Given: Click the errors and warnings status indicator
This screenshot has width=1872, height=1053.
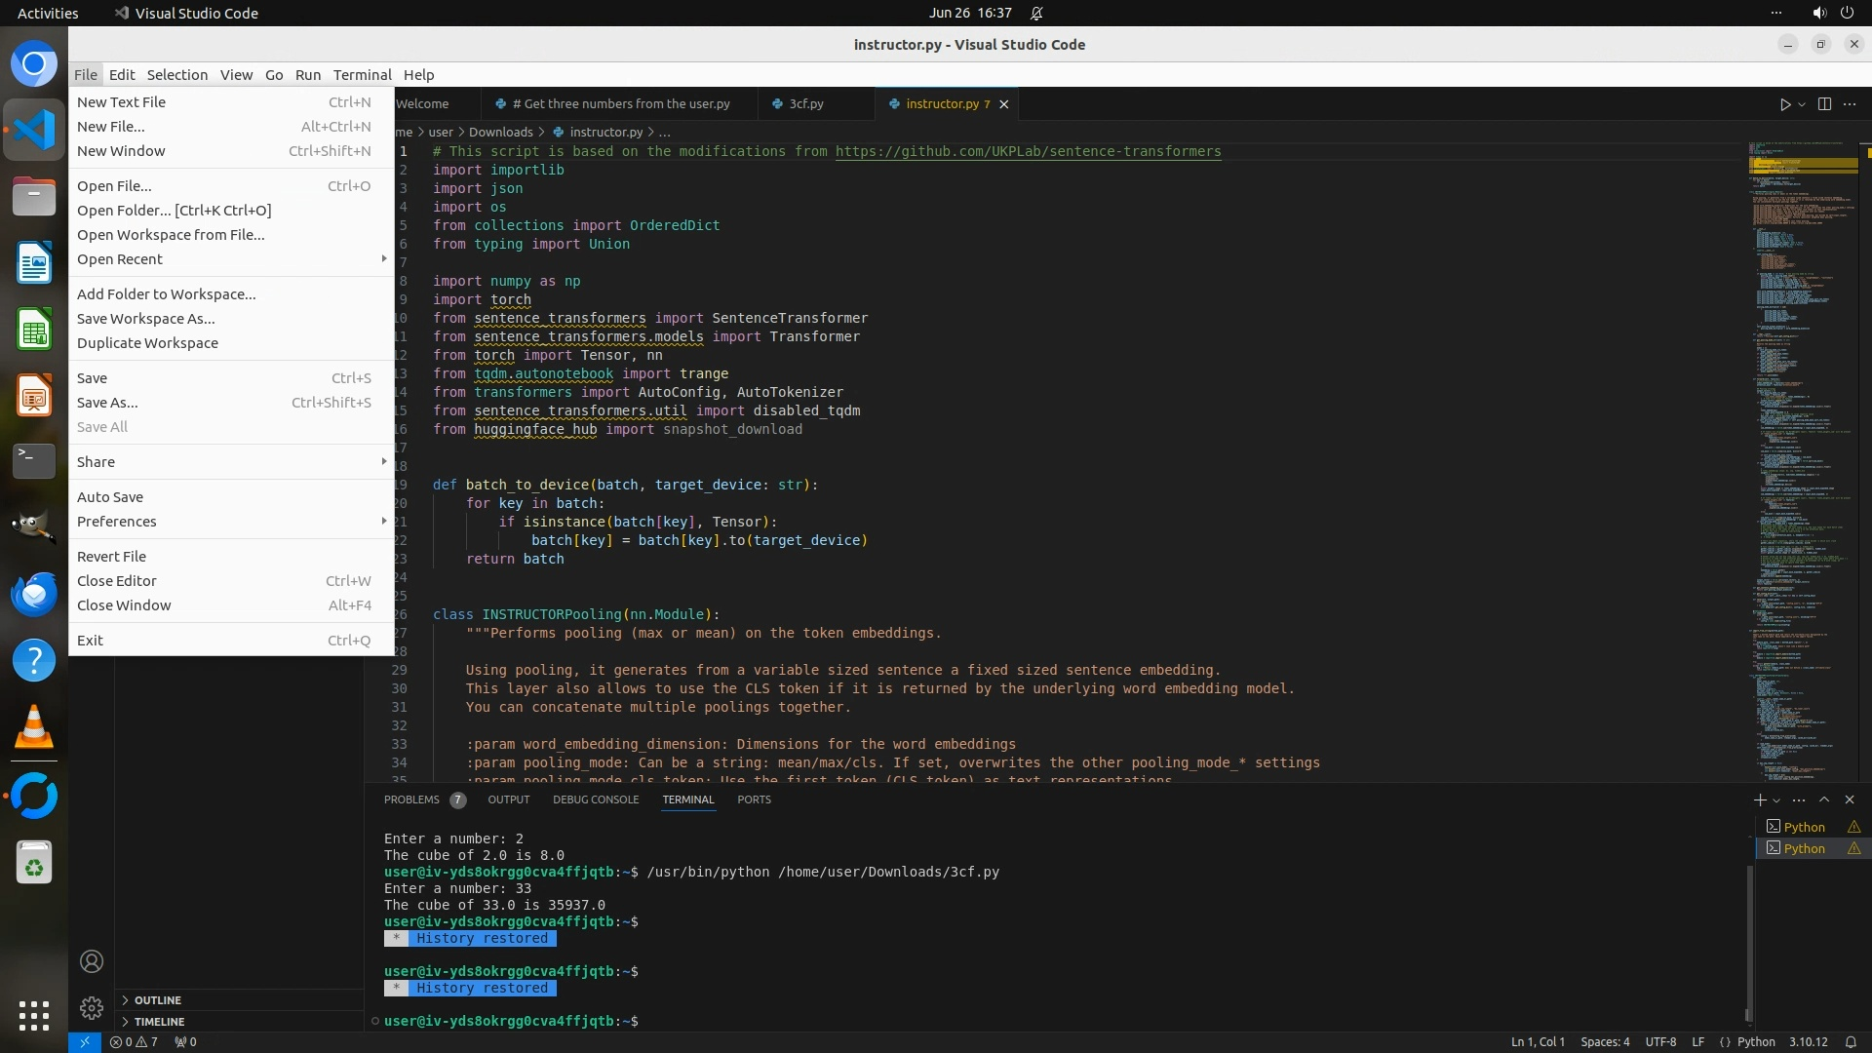Looking at the screenshot, I should (x=134, y=1041).
